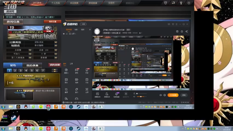Click the power icon in the game top bar

click(x=189, y=3)
